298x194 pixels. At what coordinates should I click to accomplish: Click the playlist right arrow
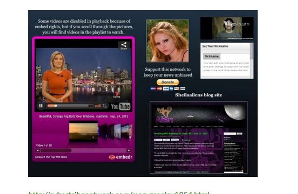[129, 150]
